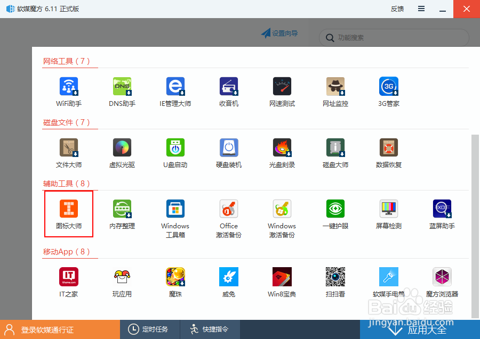Click the 玩应用 icon

point(122,277)
